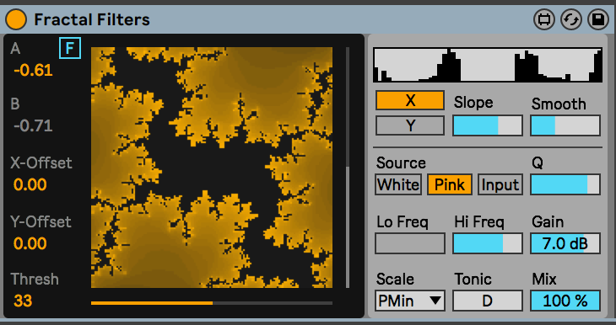616x325 pixels.
Task: Enable the Y axis button
Action: (410, 125)
